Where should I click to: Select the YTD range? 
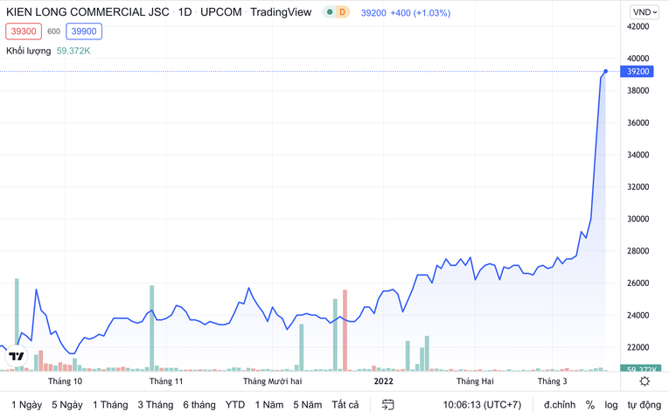click(x=235, y=405)
